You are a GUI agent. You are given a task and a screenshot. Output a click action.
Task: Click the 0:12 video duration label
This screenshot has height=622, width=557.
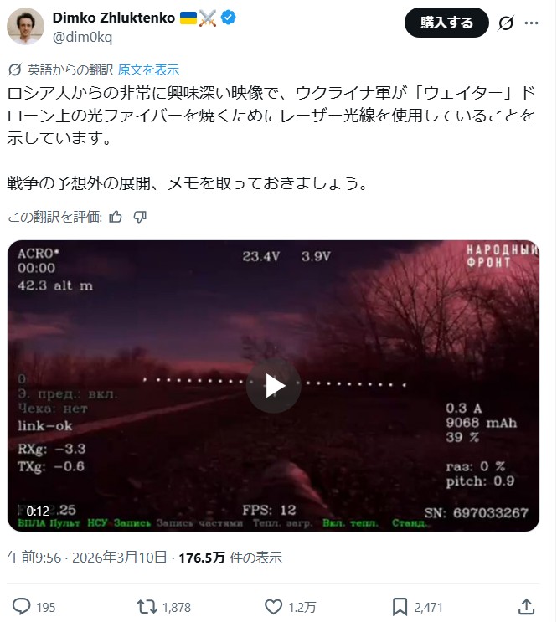pos(38,511)
